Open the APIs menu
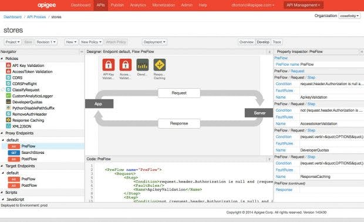 point(101,5)
